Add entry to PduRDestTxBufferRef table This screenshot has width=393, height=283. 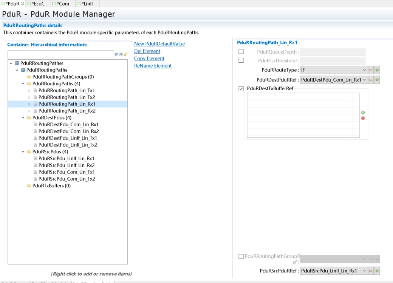(x=363, y=113)
